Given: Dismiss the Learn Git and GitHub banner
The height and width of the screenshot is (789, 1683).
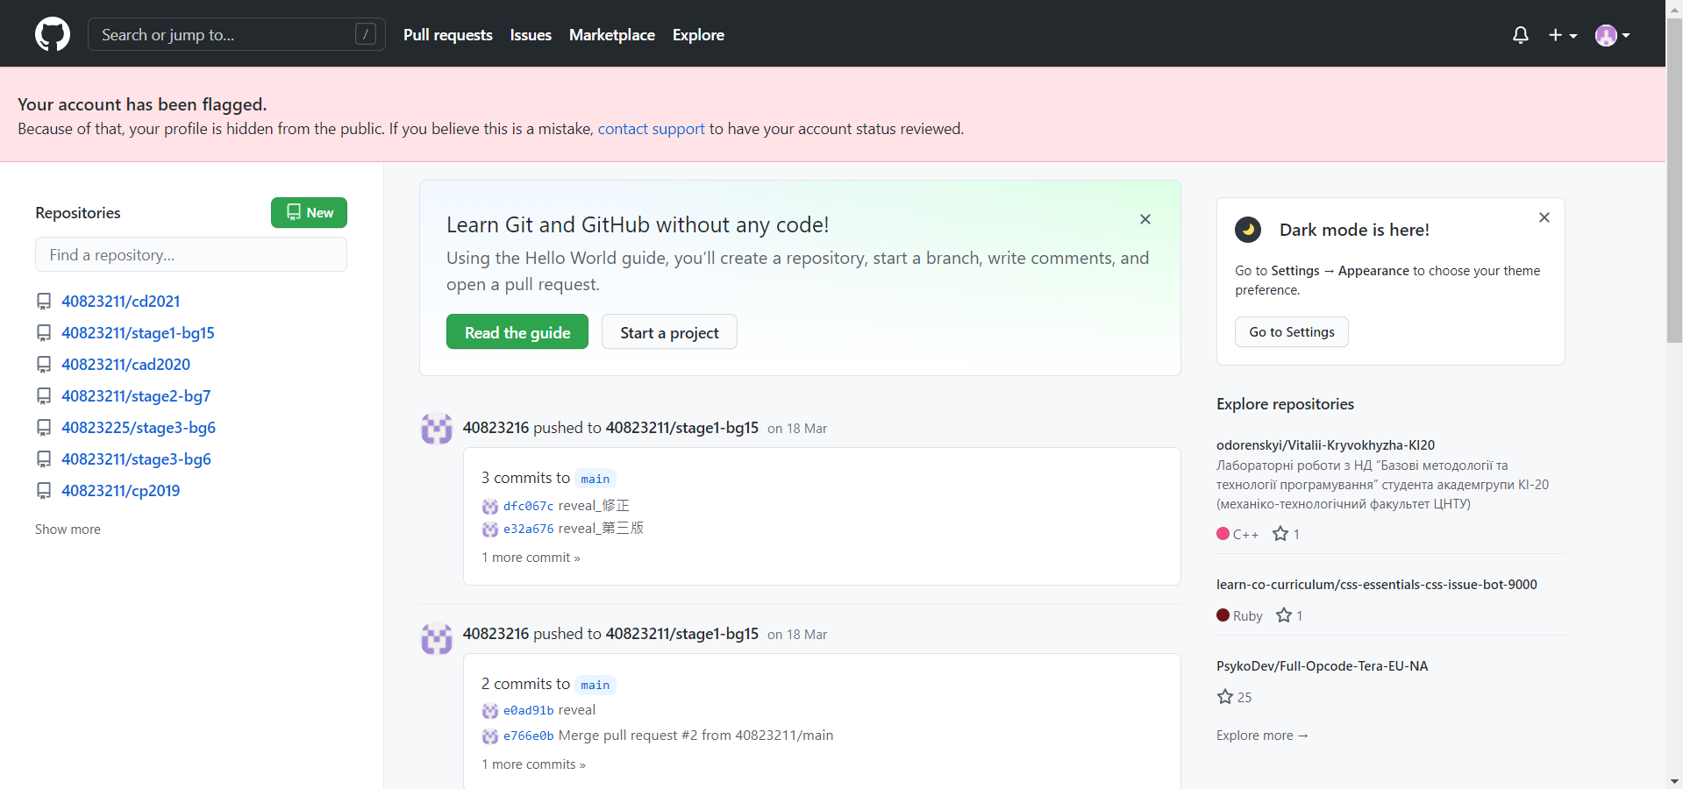Looking at the screenshot, I should coord(1145,219).
